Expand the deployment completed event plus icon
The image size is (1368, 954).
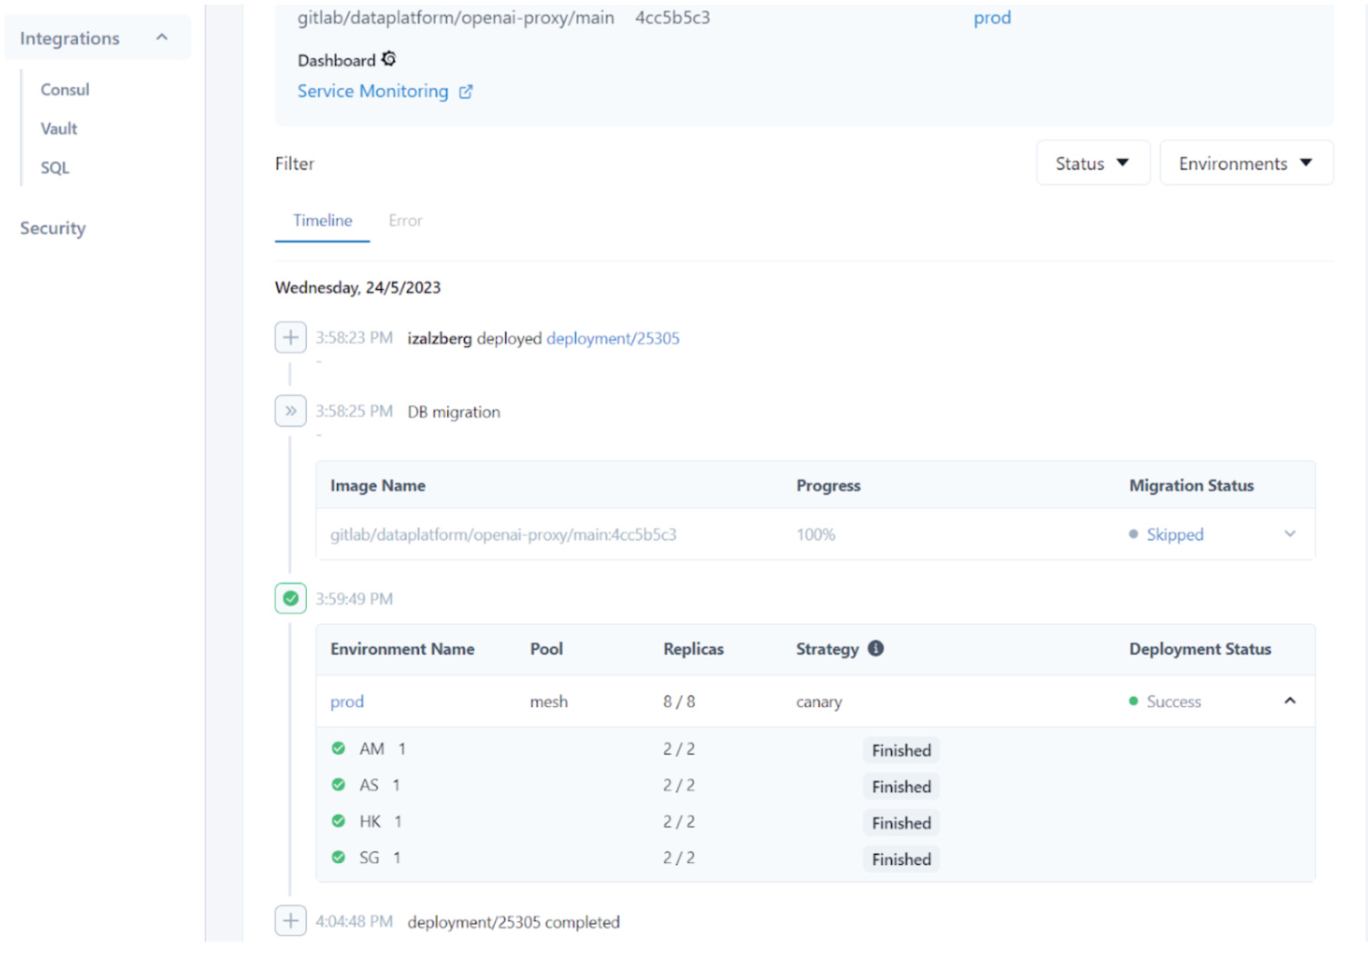tap(290, 920)
